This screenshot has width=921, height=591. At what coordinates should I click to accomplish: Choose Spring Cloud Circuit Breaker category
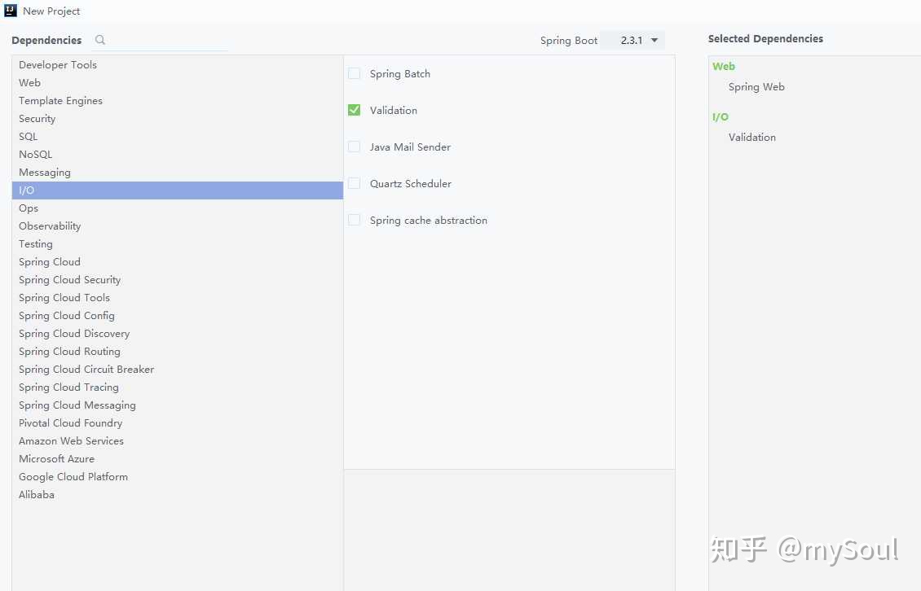(178, 369)
